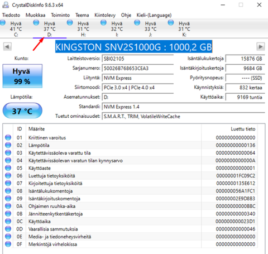Select drive D: at 37 °C
The width and height of the screenshot is (268, 254).
[50, 29]
